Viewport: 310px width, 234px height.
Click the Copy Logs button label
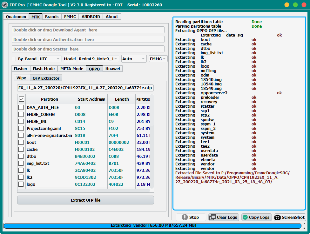point(259,217)
